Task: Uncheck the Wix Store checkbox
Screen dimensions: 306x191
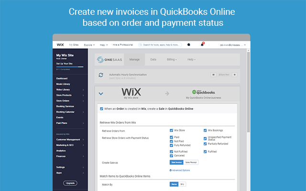Action: (x=171, y=130)
